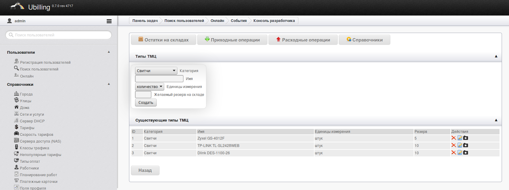
Task: Delete the Zyxel GS-4012F row
Action: pyautogui.click(x=454, y=138)
